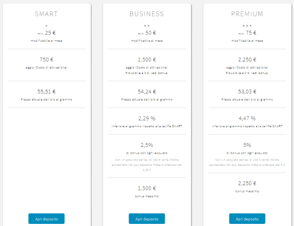Click the two-star rating under BUSINESS

click(x=147, y=26)
